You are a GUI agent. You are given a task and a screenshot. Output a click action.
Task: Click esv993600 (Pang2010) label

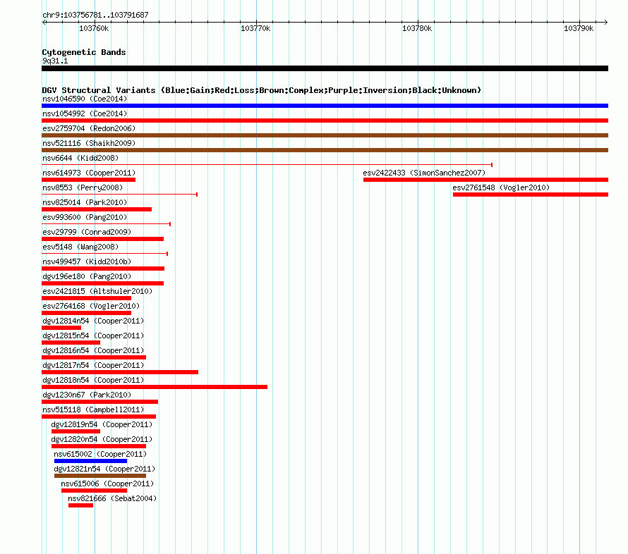(x=85, y=217)
